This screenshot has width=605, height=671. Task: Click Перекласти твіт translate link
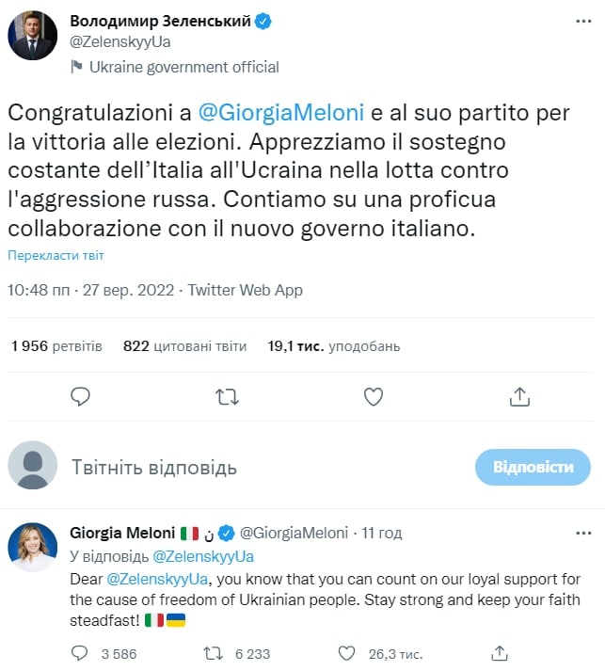click(x=56, y=255)
